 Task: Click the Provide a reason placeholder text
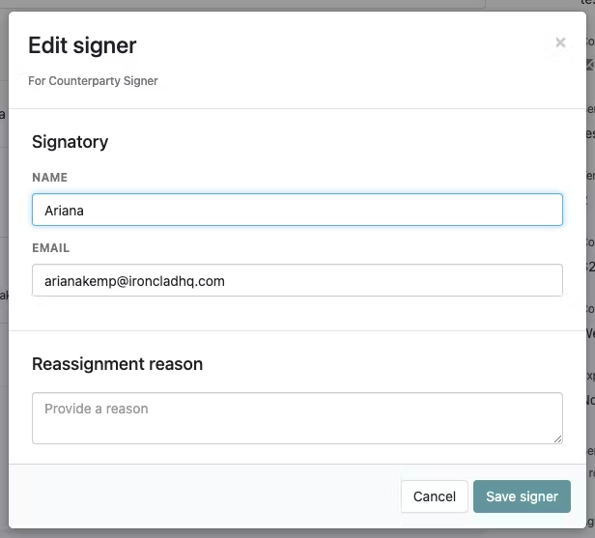pyautogui.click(x=97, y=409)
